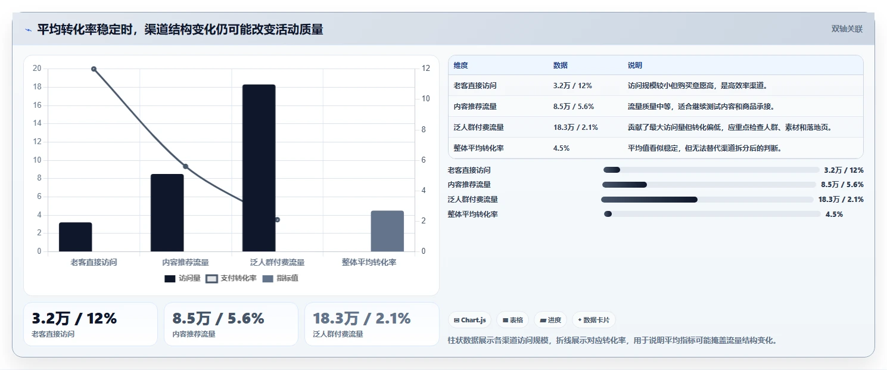Click the line point at 12 percent

tap(94, 69)
